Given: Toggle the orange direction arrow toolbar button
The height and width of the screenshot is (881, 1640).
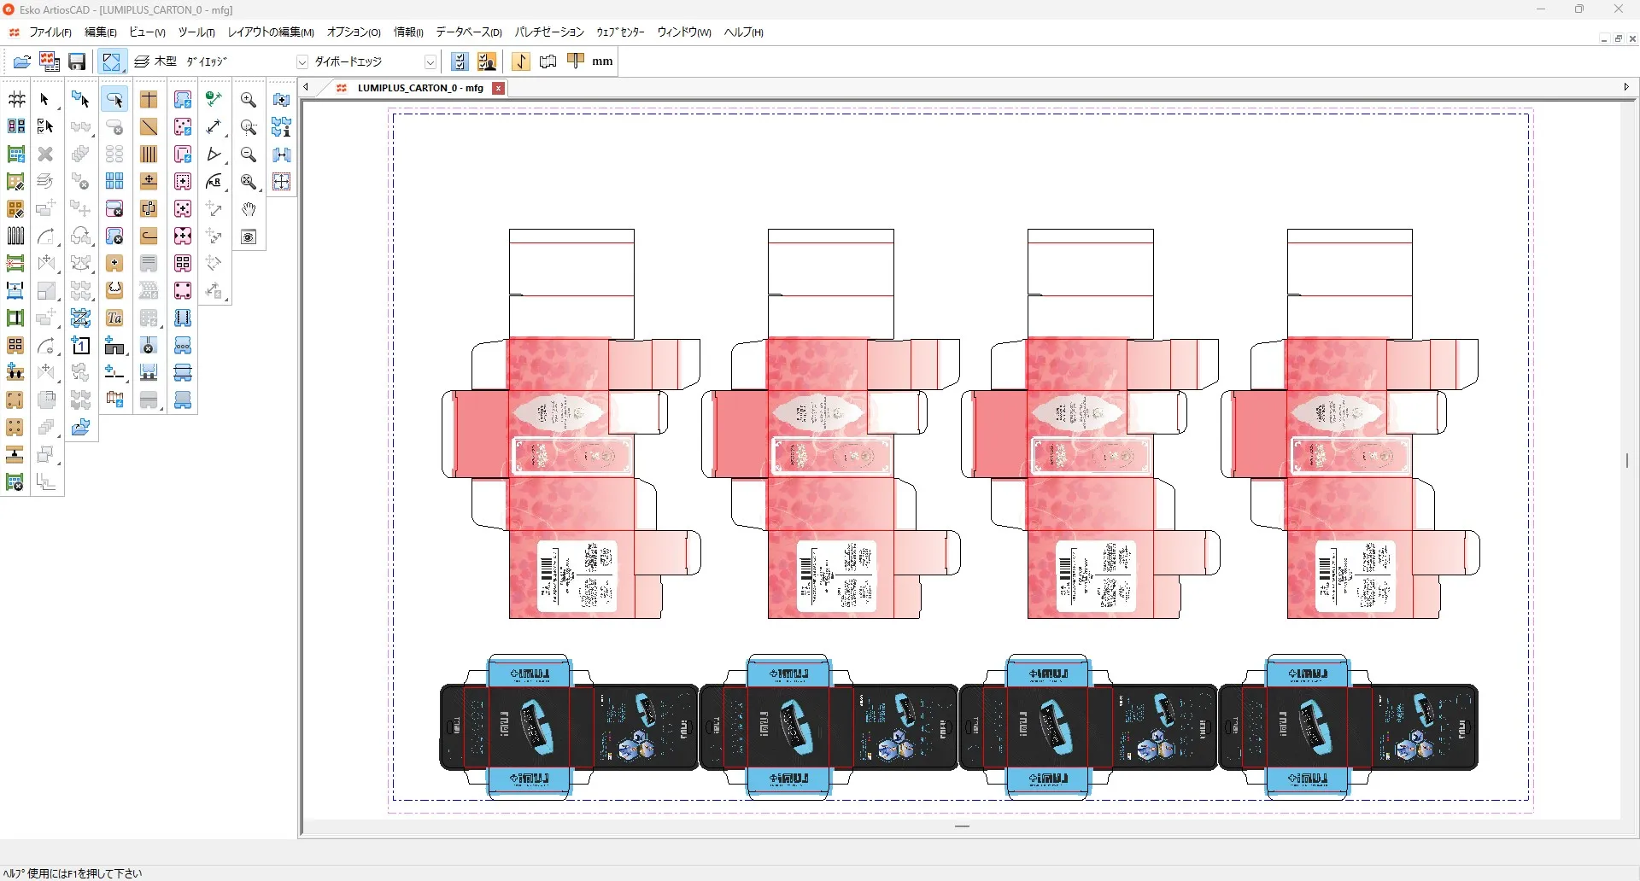Looking at the screenshot, I should click(520, 61).
